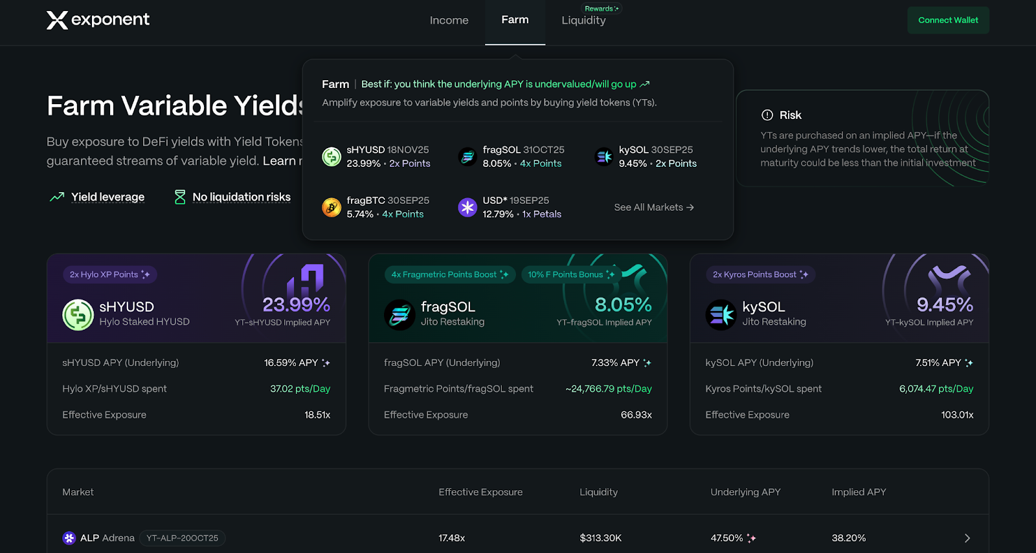Click the sHYUSD card token icon
Image resolution: width=1036 pixels, height=553 pixels.
[78, 315]
